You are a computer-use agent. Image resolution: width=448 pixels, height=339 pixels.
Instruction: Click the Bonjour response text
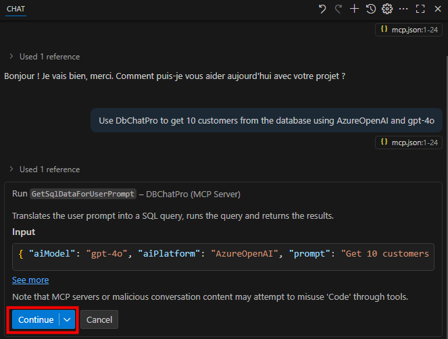click(x=174, y=76)
